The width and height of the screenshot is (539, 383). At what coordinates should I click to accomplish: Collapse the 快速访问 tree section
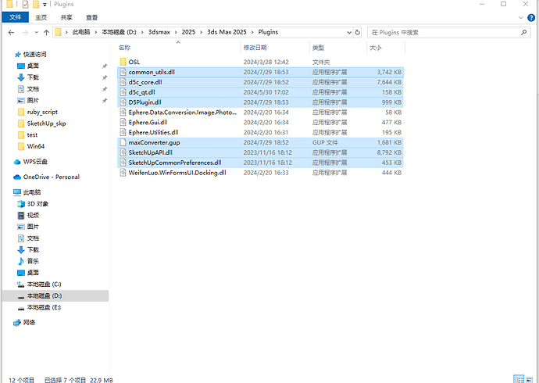pos(8,54)
